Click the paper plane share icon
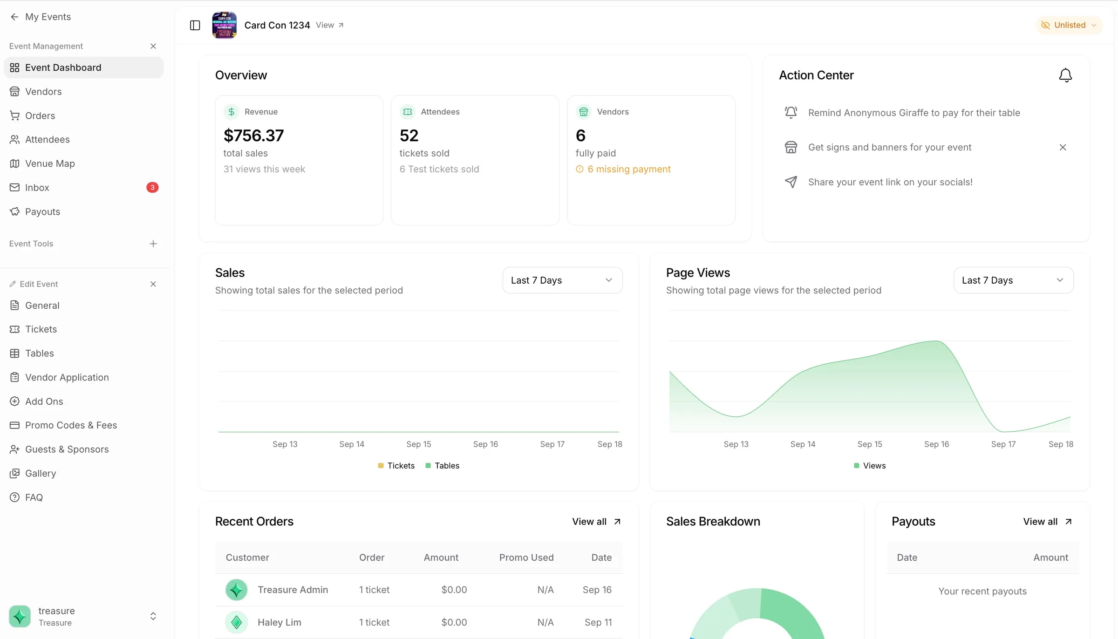1118x639 pixels. coord(791,182)
